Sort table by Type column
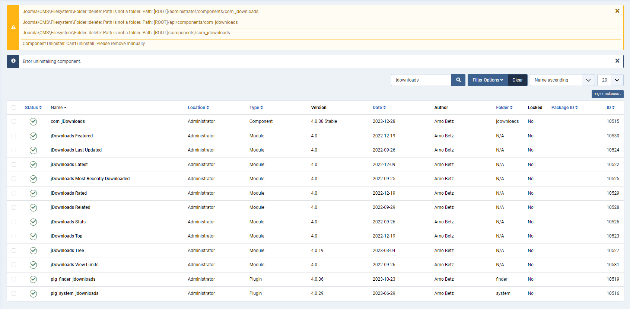Image resolution: width=630 pixels, height=309 pixels. click(256, 108)
